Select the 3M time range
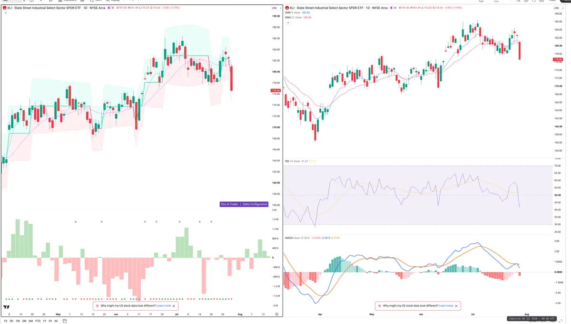The image size is (571, 324). pyautogui.click(x=24, y=321)
